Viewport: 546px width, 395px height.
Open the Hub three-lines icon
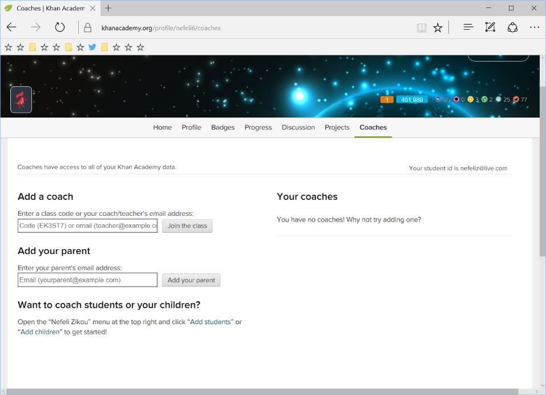click(x=468, y=27)
